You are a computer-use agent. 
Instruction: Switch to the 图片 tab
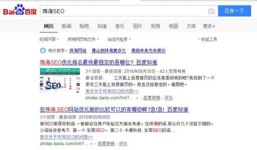[x=137, y=26]
